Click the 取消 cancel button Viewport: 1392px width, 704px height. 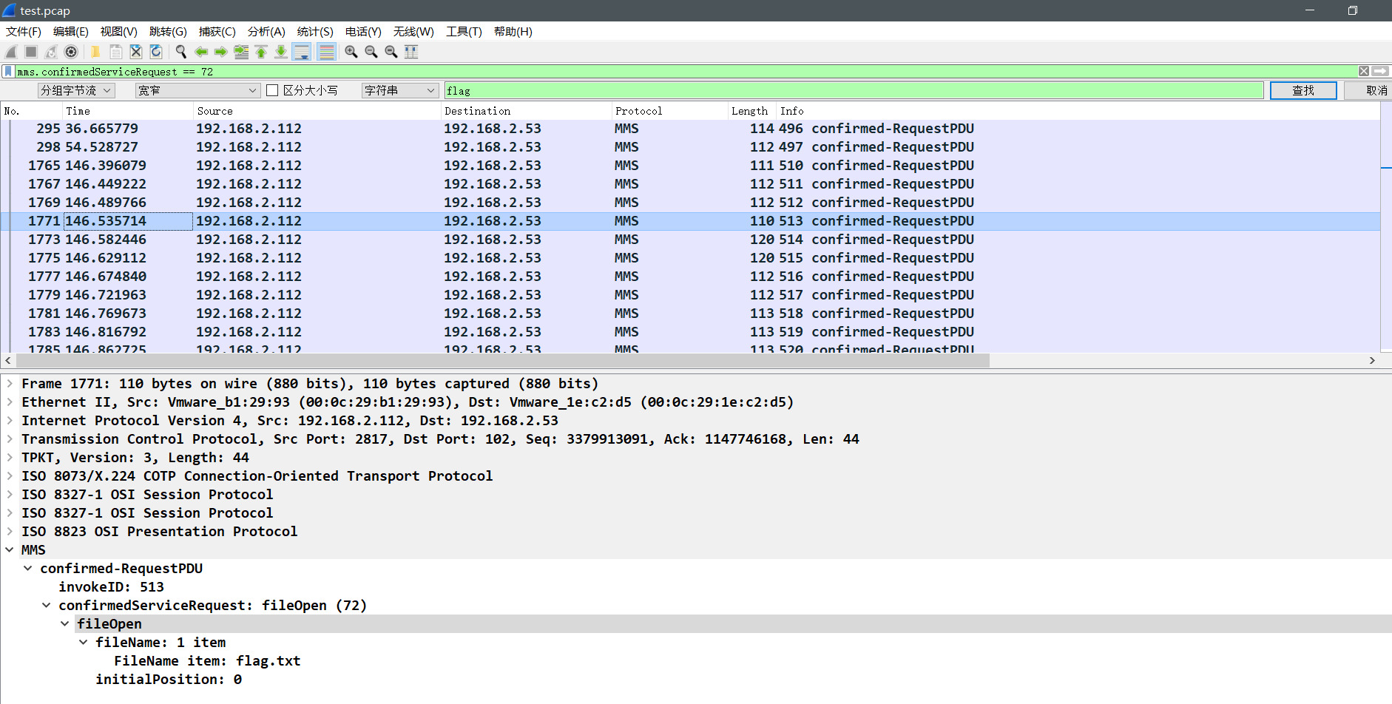pyautogui.click(x=1376, y=90)
